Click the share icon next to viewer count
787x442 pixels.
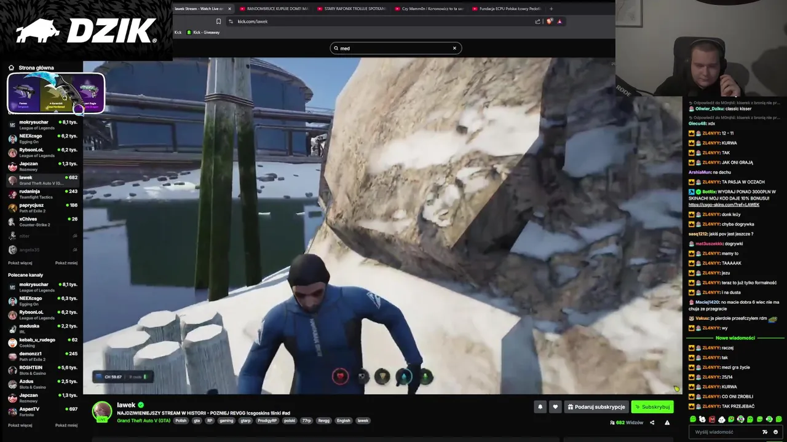(652, 422)
